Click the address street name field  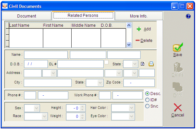[x=81, y=73]
